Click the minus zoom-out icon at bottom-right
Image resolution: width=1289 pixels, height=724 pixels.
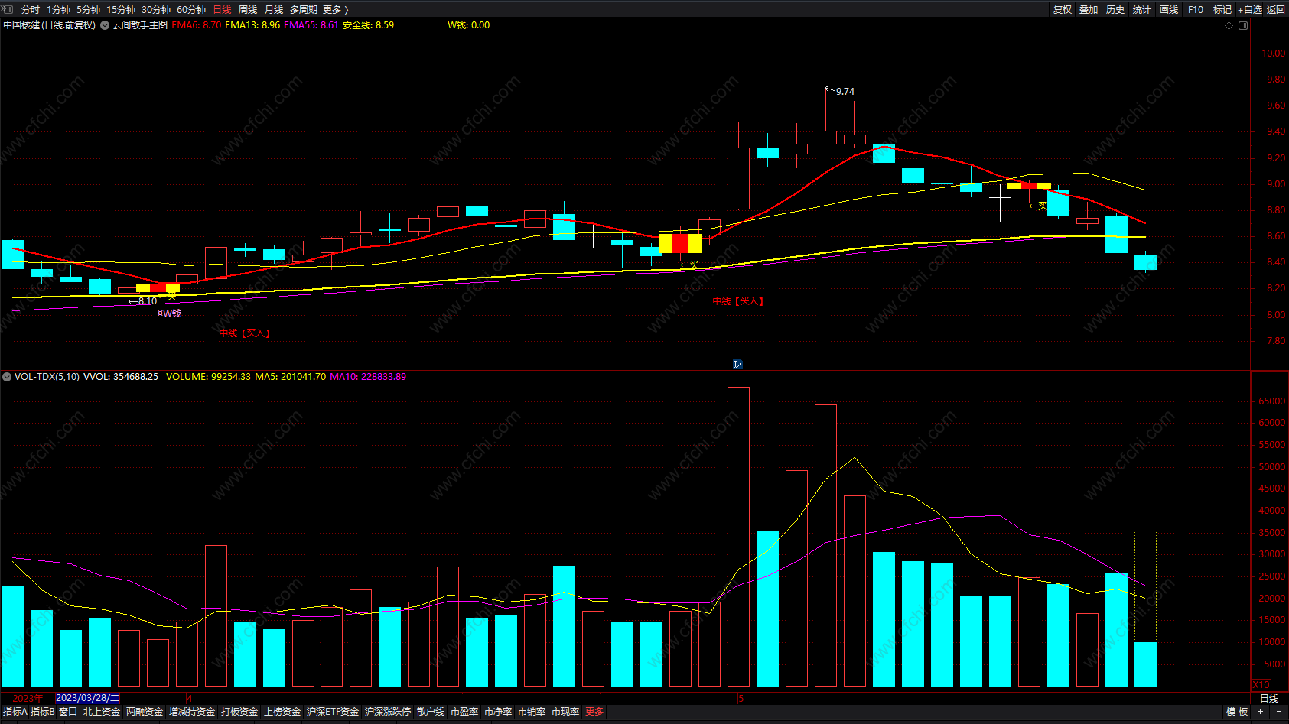click(x=1278, y=712)
